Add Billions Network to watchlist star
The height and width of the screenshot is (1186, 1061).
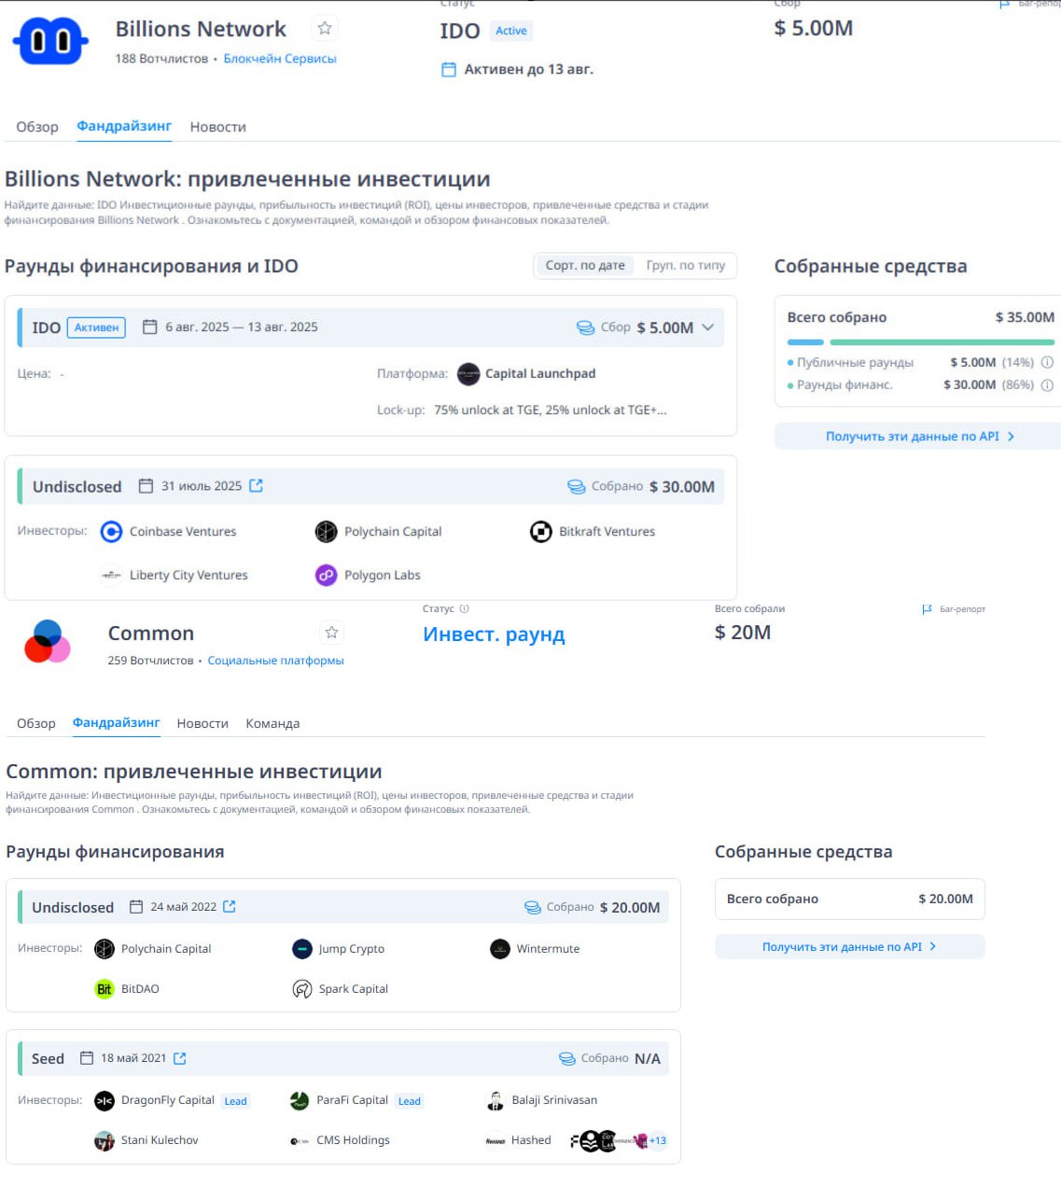coord(325,28)
